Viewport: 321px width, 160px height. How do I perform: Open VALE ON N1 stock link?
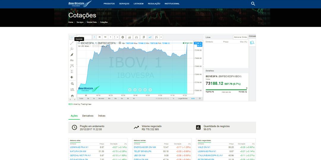[x=204, y=147]
